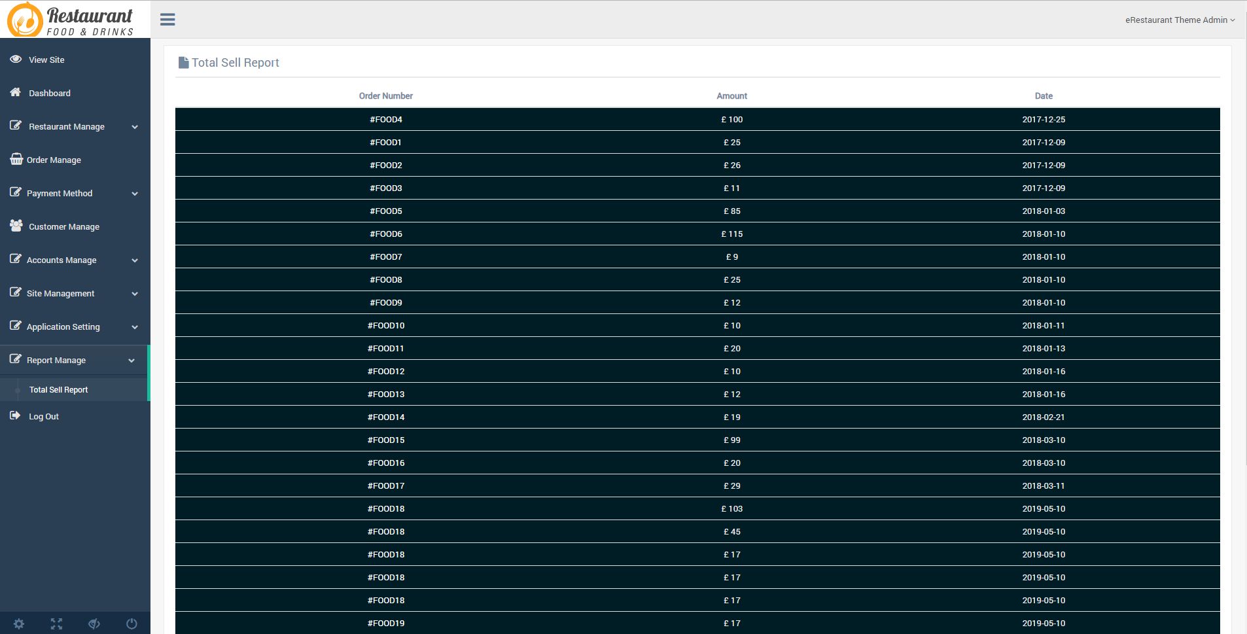Click the edit icon beside Restaurant Manage
This screenshot has height=634, width=1247.
pos(16,126)
